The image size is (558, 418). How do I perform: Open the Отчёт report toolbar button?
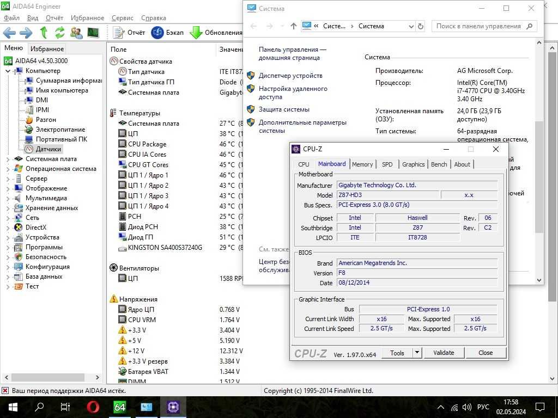tap(129, 33)
